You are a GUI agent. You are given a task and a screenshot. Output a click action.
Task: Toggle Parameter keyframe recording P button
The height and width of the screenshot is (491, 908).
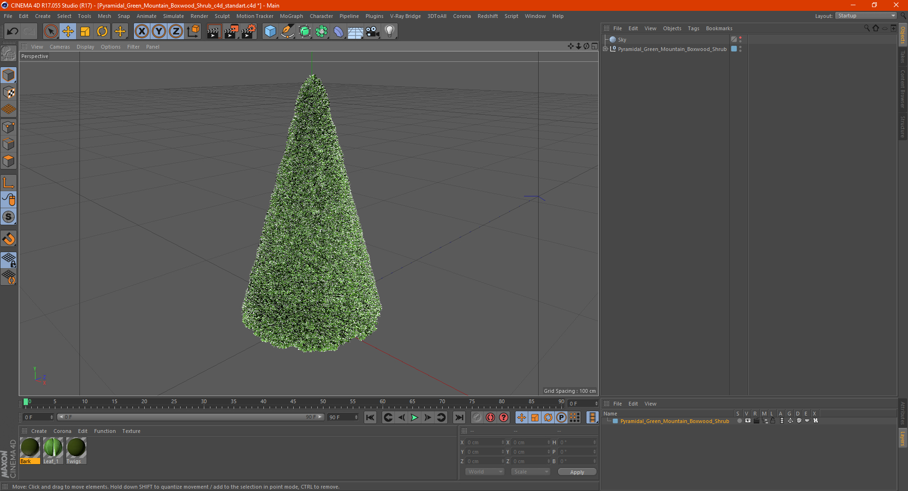(561, 417)
